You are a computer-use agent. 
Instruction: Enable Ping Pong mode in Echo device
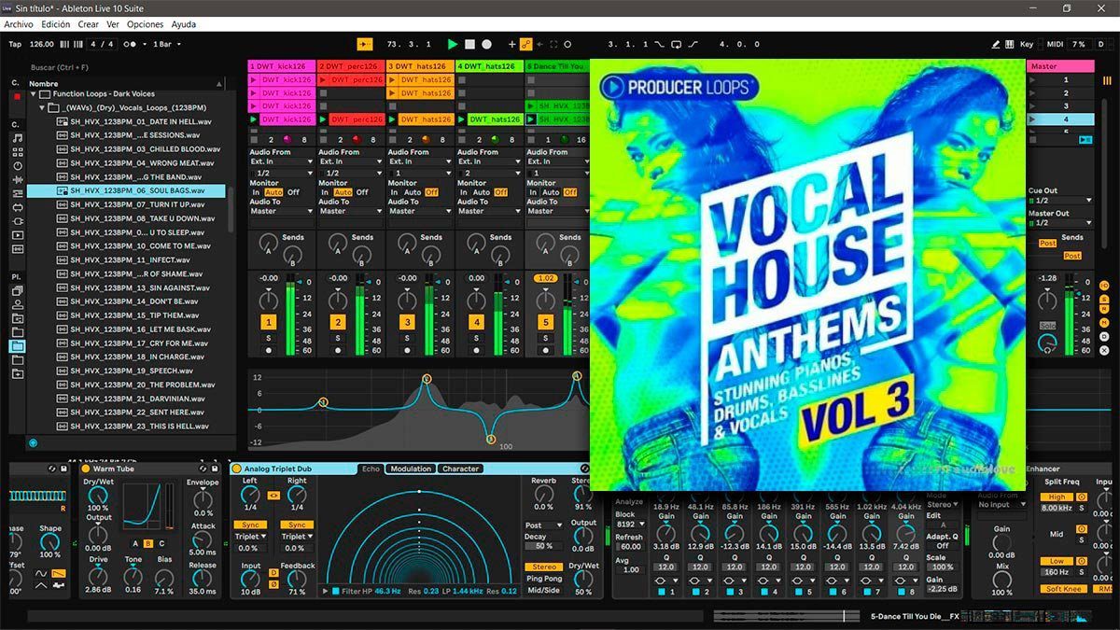click(543, 579)
